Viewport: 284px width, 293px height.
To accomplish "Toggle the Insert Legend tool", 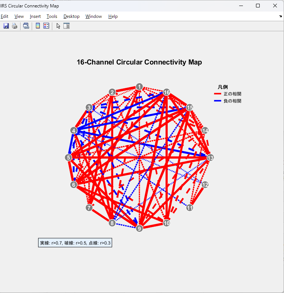I will click(46, 26).
